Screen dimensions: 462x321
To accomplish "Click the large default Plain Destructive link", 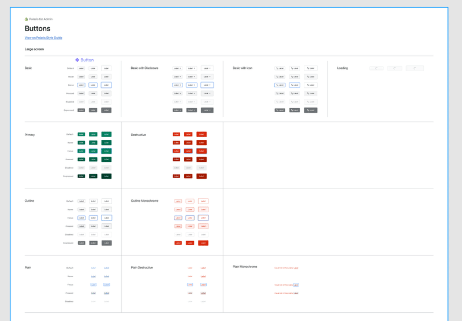I will pyautogui.click(x=203, y=268).
